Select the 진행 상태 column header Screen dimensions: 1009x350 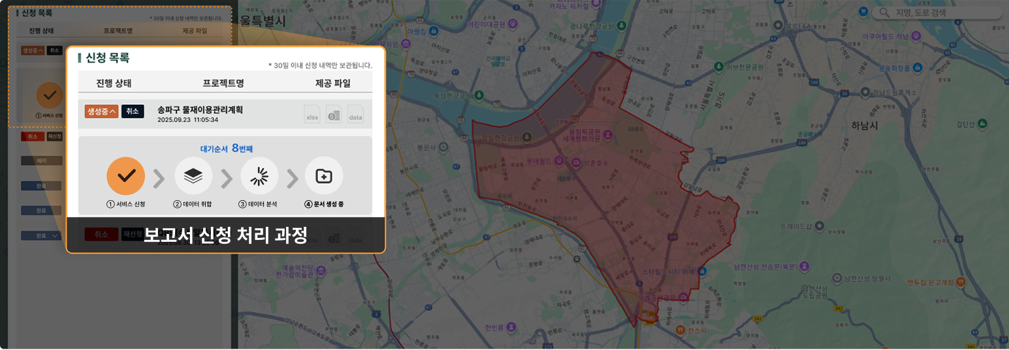tap(114, 83)
